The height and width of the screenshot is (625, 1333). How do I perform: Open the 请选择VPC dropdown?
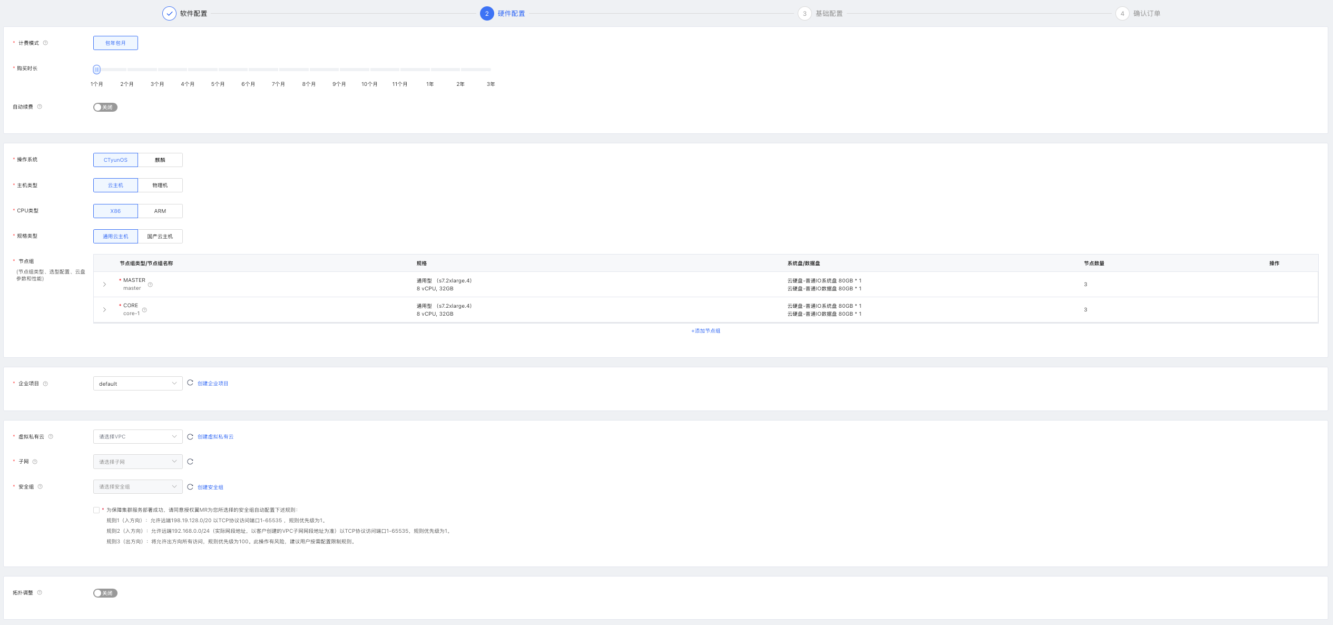click(138, 437)
